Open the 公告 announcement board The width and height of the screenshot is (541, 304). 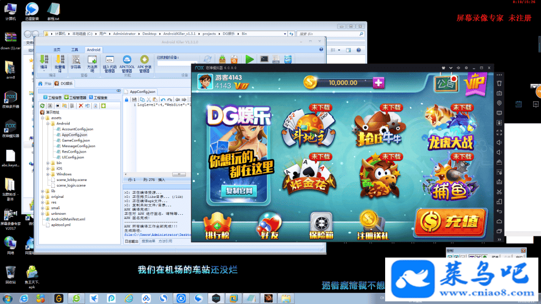pos(444,83)
